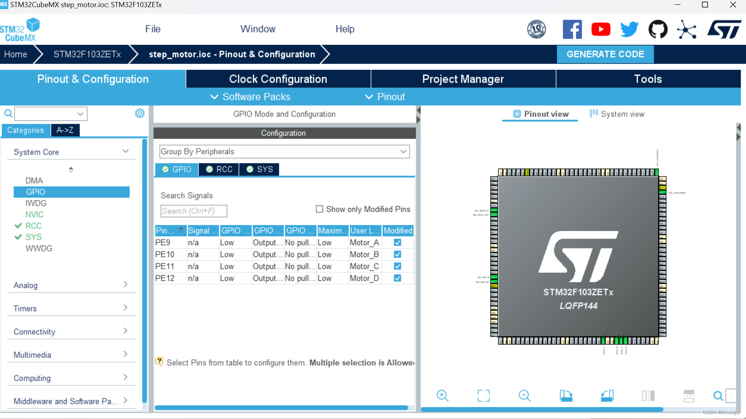The width and height of the screenshot is (746, 419).
Task: Open the Project Manager tab
Action: [463, 79]
